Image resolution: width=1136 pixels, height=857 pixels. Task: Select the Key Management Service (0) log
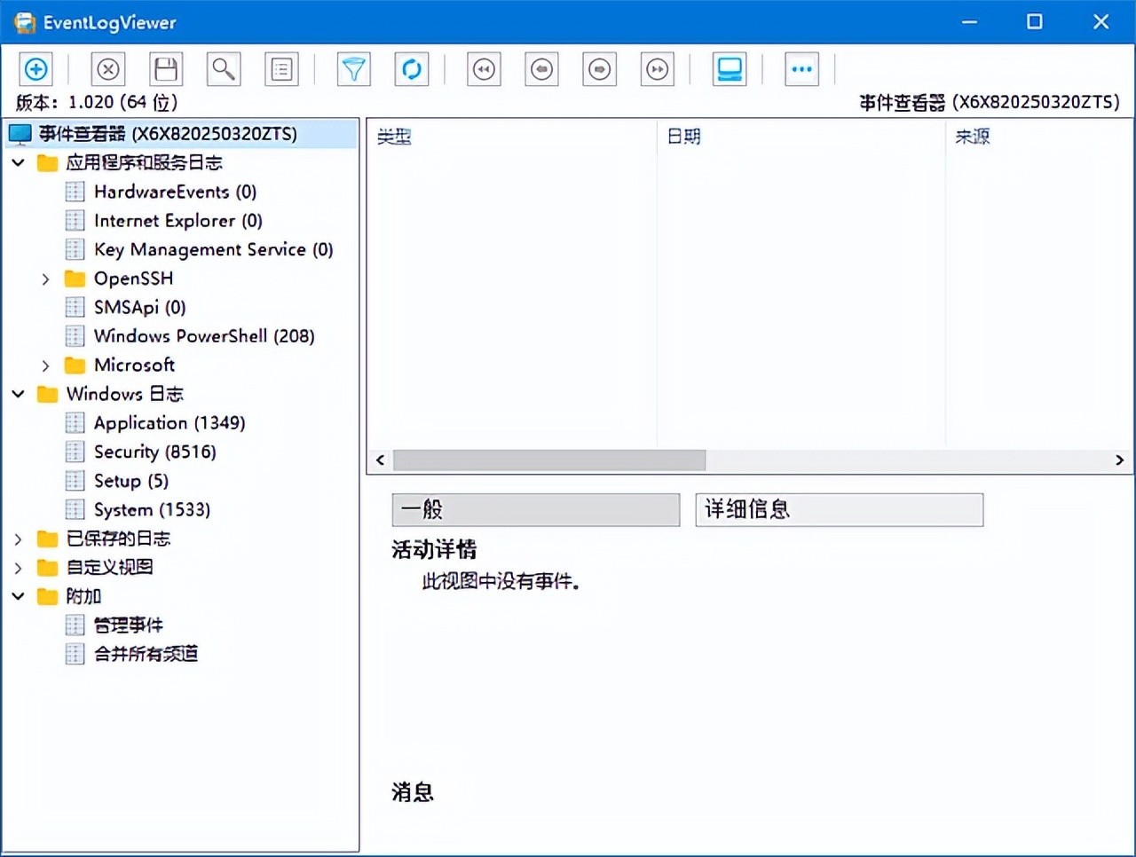pyautogui.click(x=214, y=249)
